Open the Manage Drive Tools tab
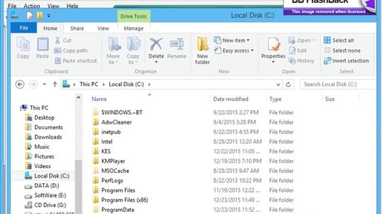The height and width of the screenshot is (214, 382). tap(134, 28)
